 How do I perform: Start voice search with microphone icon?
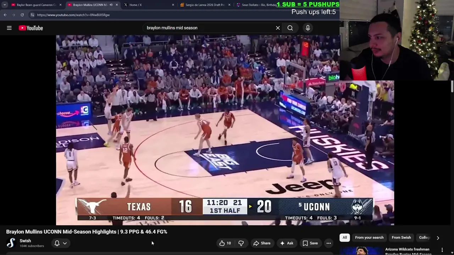point(308,28)
